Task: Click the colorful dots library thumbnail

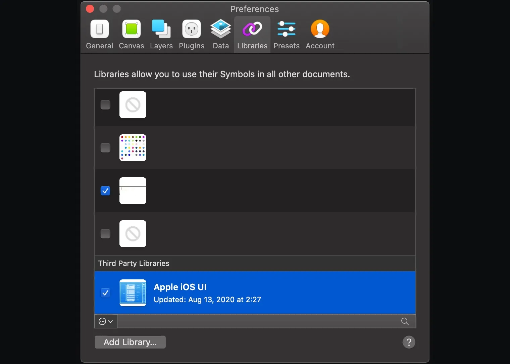Action: pyautogui.click(x=133, y=148)
